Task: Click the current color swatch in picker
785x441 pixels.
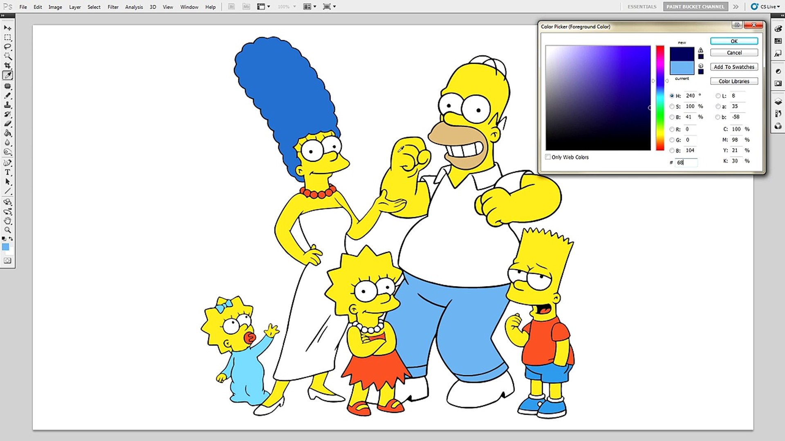Action: point(682,68)
